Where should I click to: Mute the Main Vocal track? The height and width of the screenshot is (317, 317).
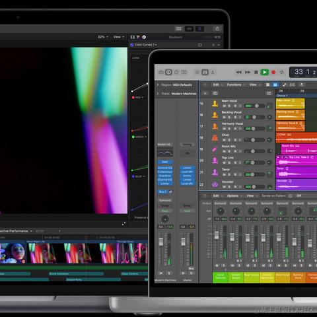coord(224,106)
